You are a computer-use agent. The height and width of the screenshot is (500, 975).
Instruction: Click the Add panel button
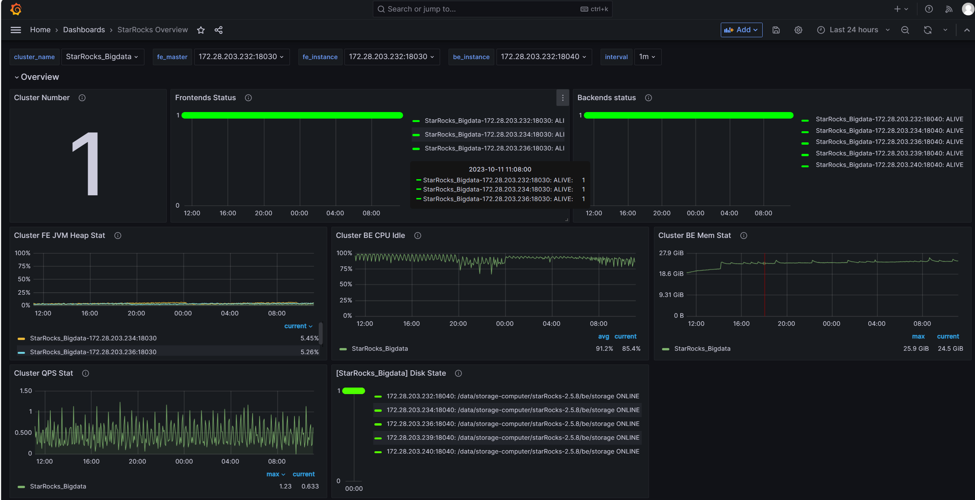(741, 30)
